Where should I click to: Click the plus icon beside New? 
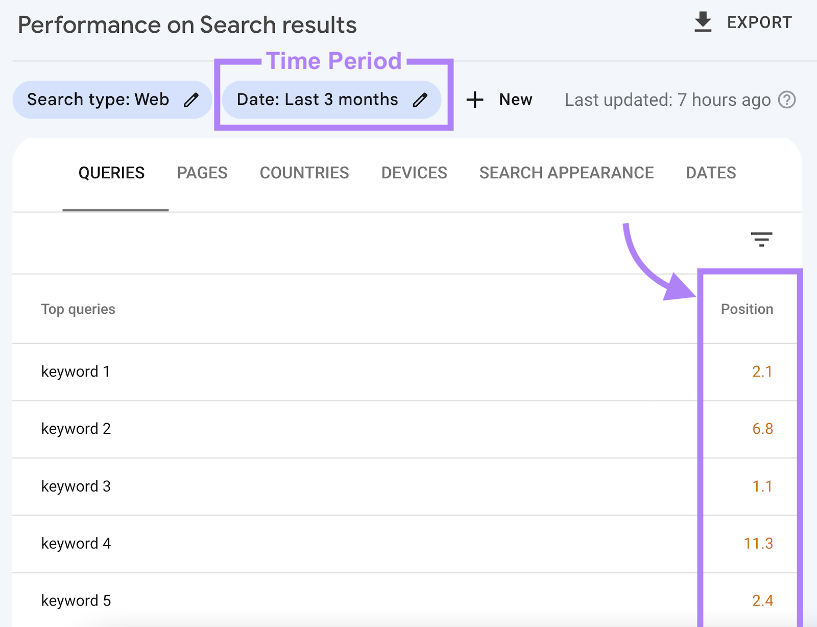pos(475,100)
